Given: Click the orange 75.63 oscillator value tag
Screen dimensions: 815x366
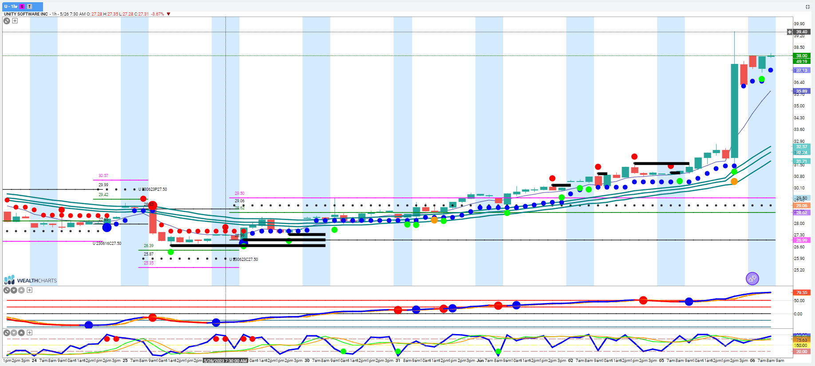Looking at the screenshot, I should point(802,340).
